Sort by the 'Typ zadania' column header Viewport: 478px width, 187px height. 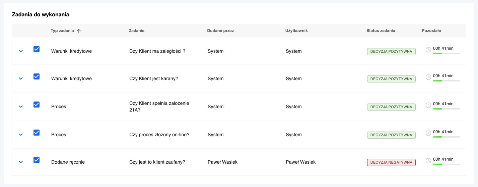click(x=63, y=31)
